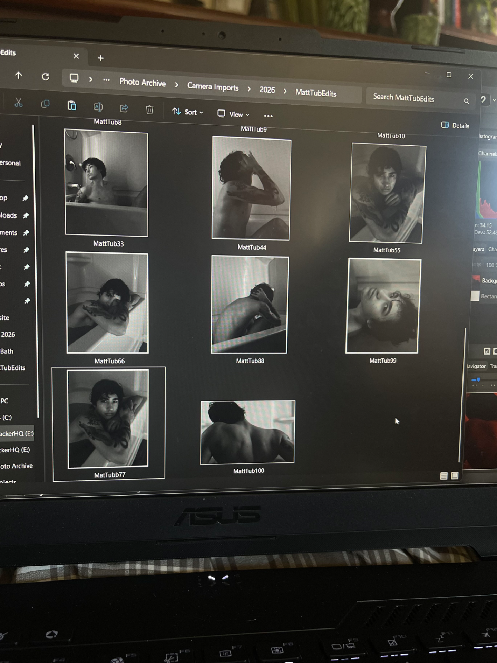Open the Sort dropdown
Viewport: 497px width, 663px height.
coord(188,112)
